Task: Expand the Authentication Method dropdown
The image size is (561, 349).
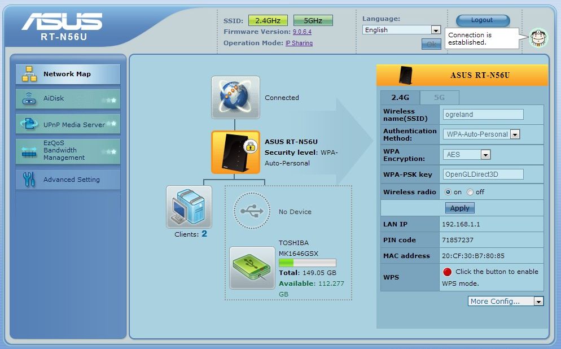Action: tap(514, 134)
